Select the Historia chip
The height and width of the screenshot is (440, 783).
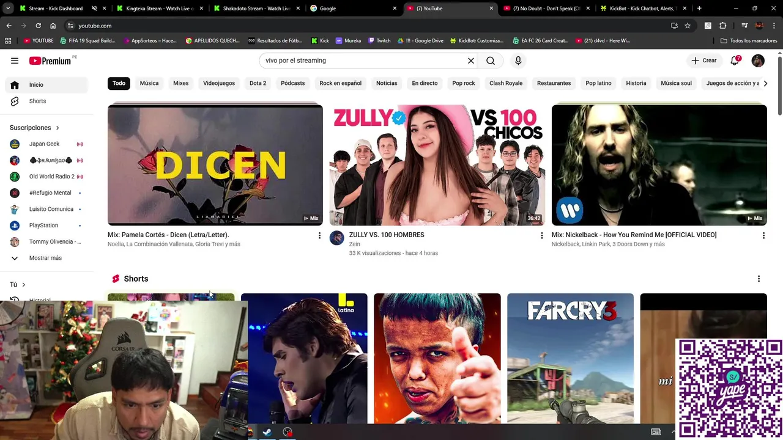click(636, 83)
